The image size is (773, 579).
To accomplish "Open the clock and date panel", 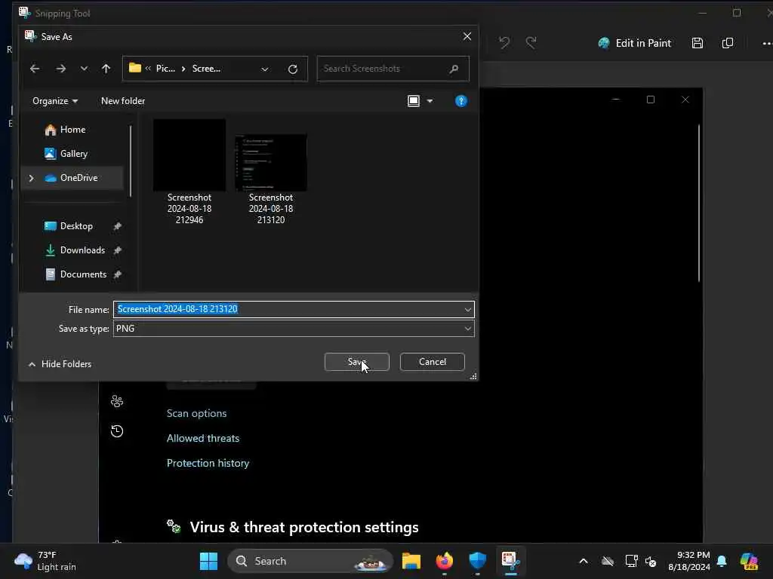I will tap(688, 561).
